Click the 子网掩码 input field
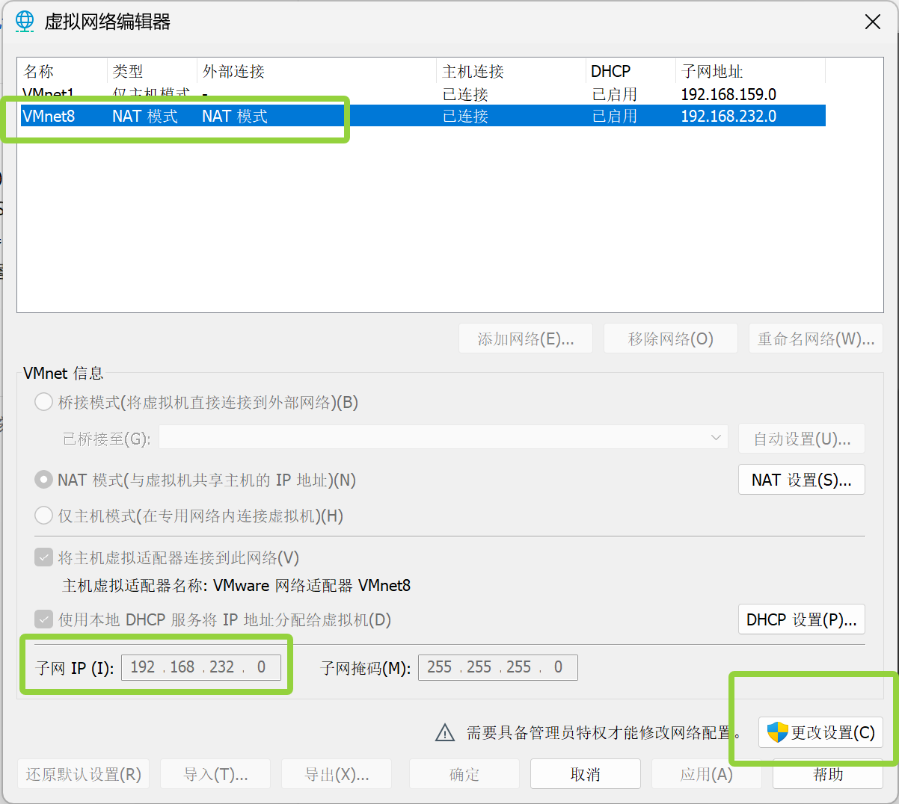The height and width of the screenshot is (804, 899). pos(498,667)
